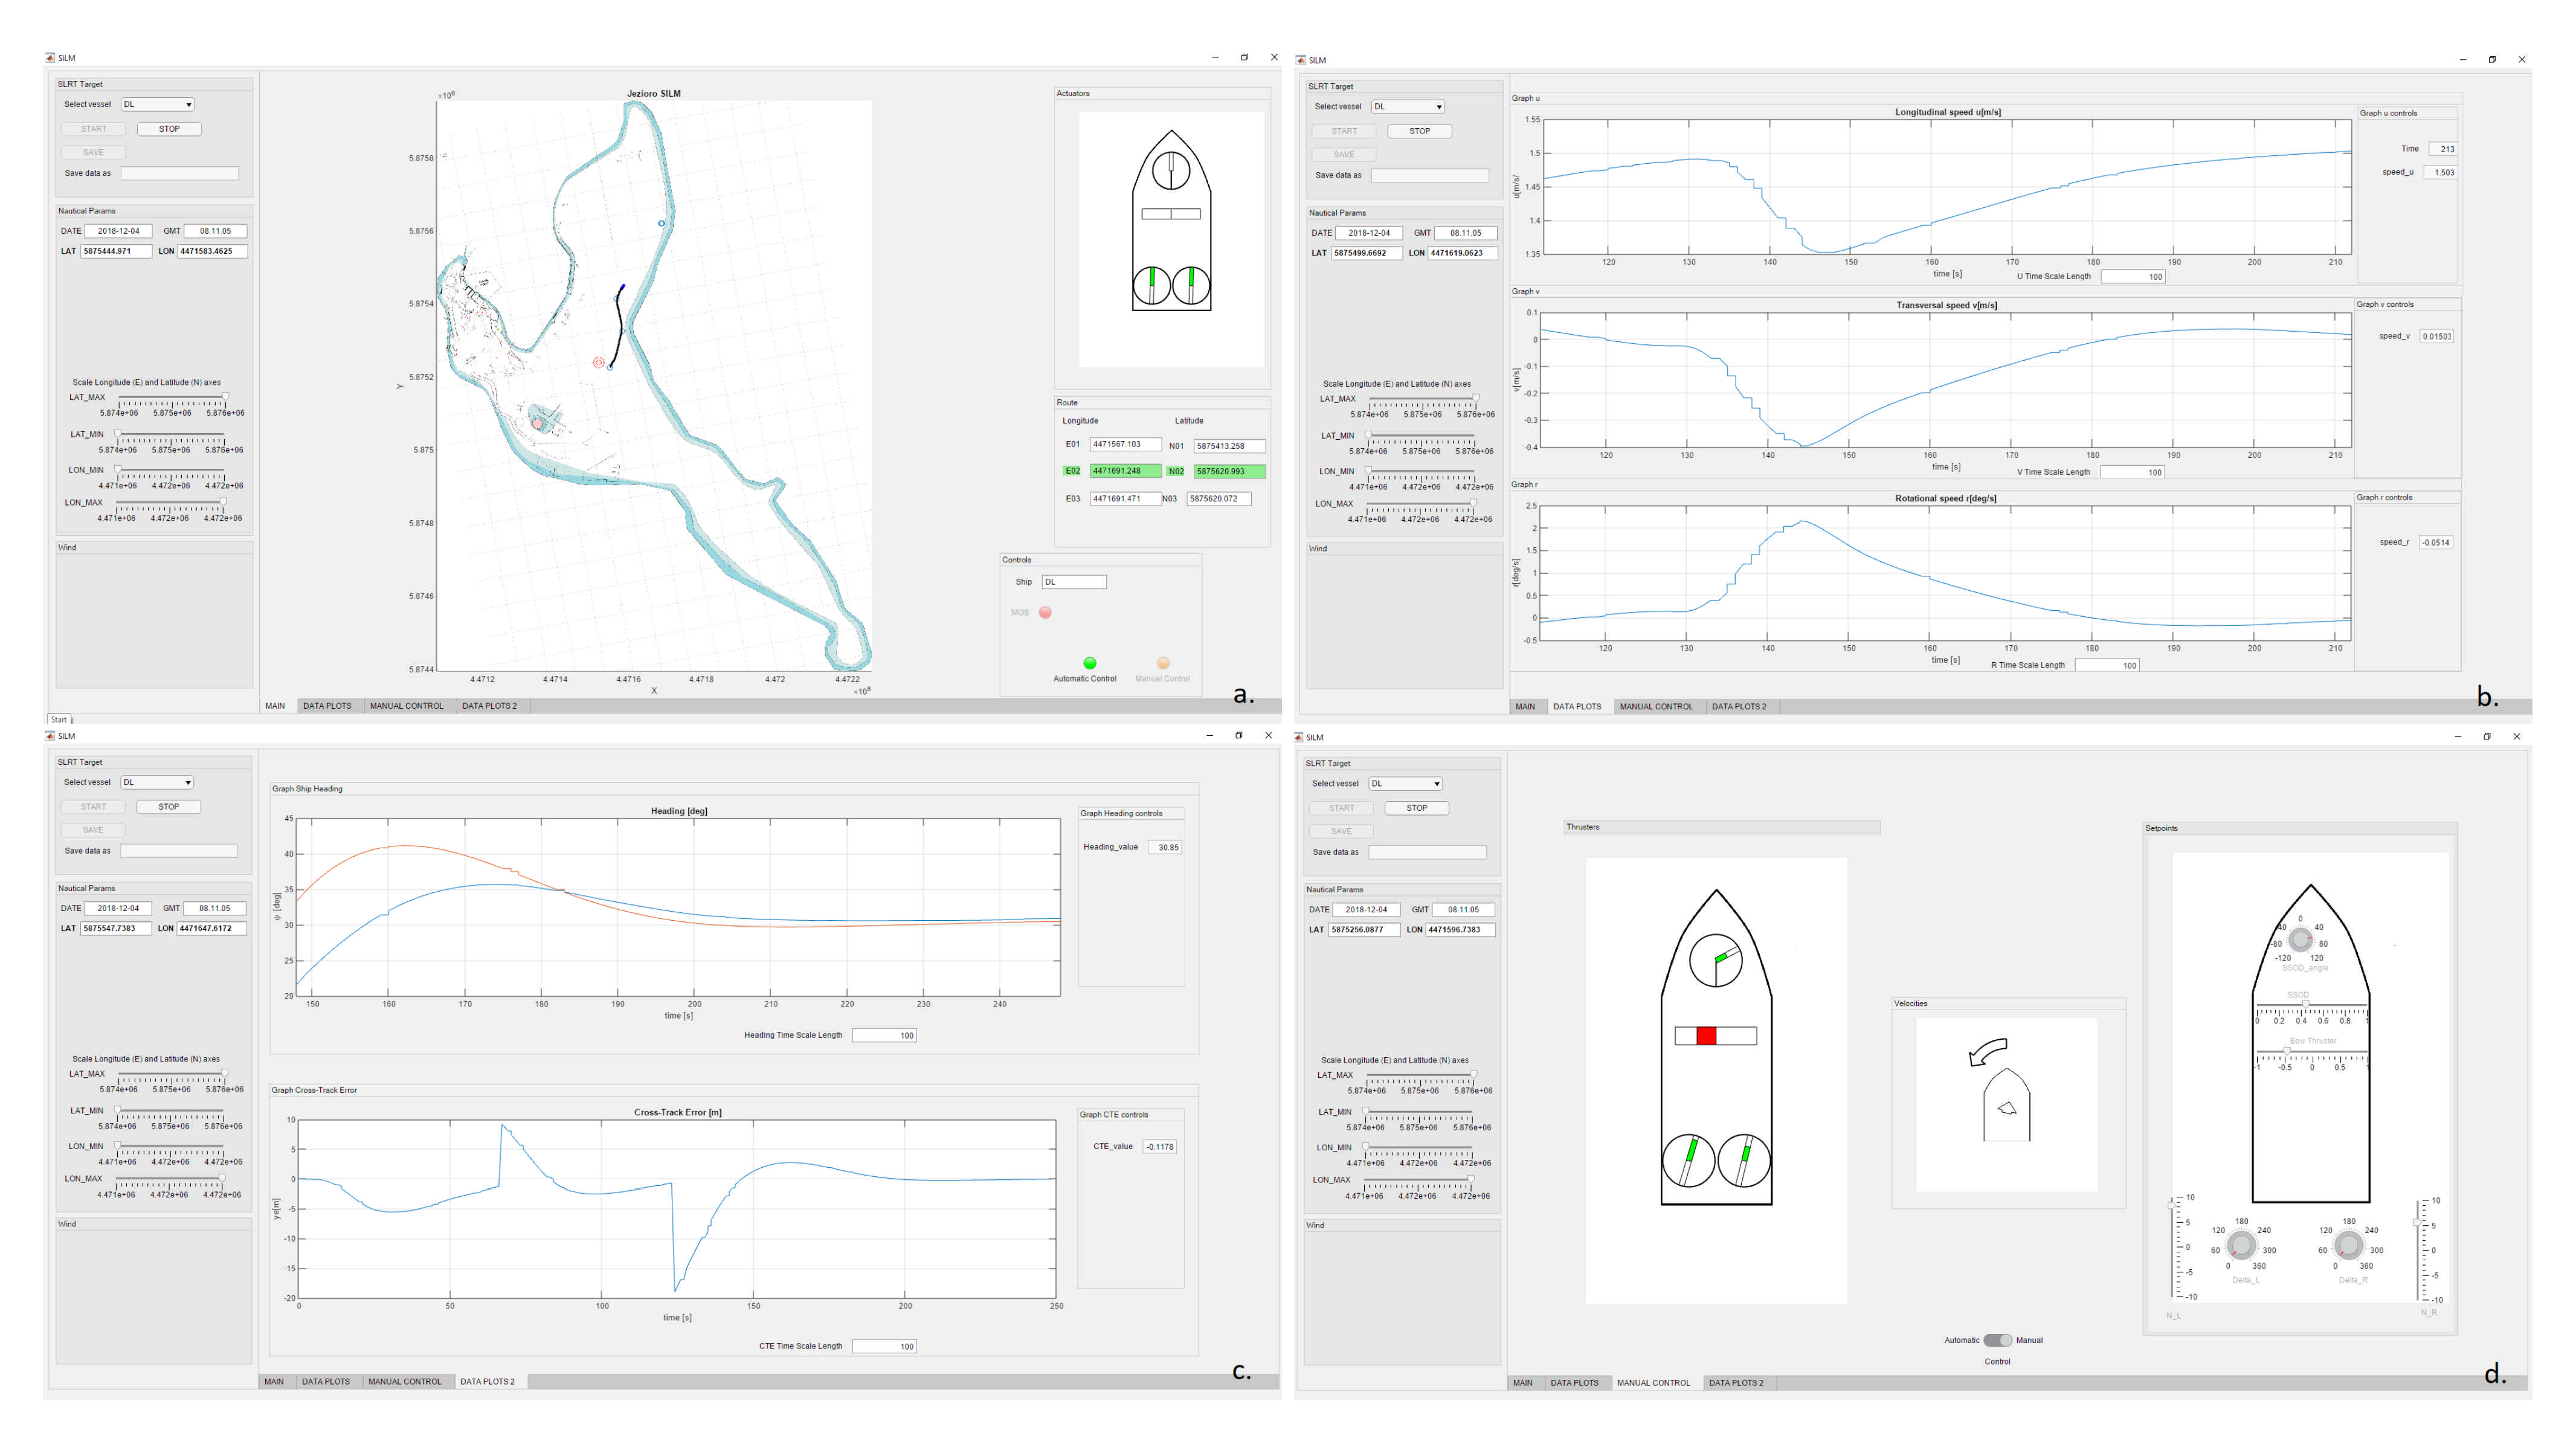Toggle the Automatic/Manual control switch
This screenshot has width=2576, height=1430.
pos(1997,1340)
